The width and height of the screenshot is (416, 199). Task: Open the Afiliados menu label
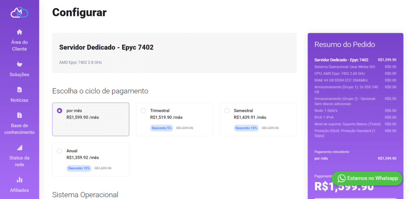click(19, 190)
